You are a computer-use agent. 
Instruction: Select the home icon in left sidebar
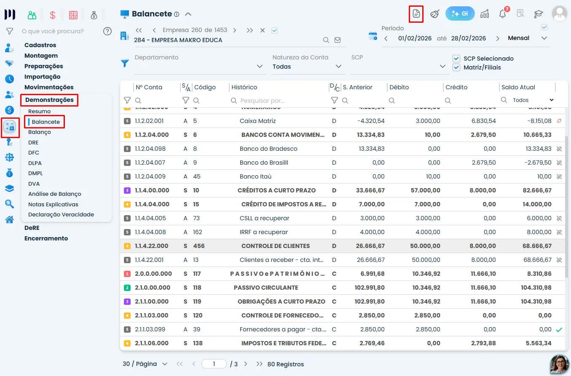tap(9, 219)
